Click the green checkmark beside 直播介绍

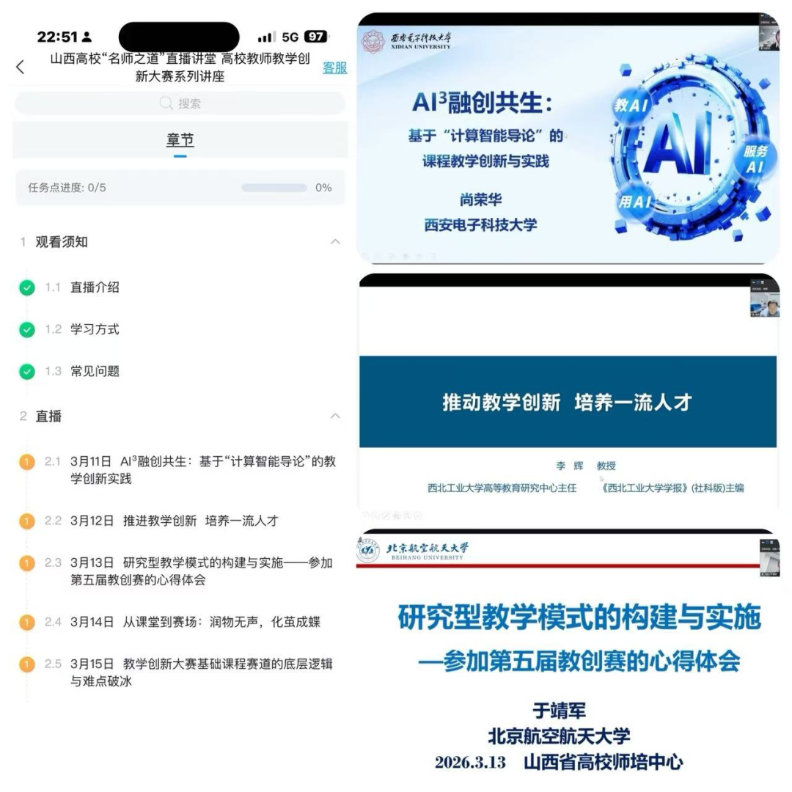coord(28,288)
